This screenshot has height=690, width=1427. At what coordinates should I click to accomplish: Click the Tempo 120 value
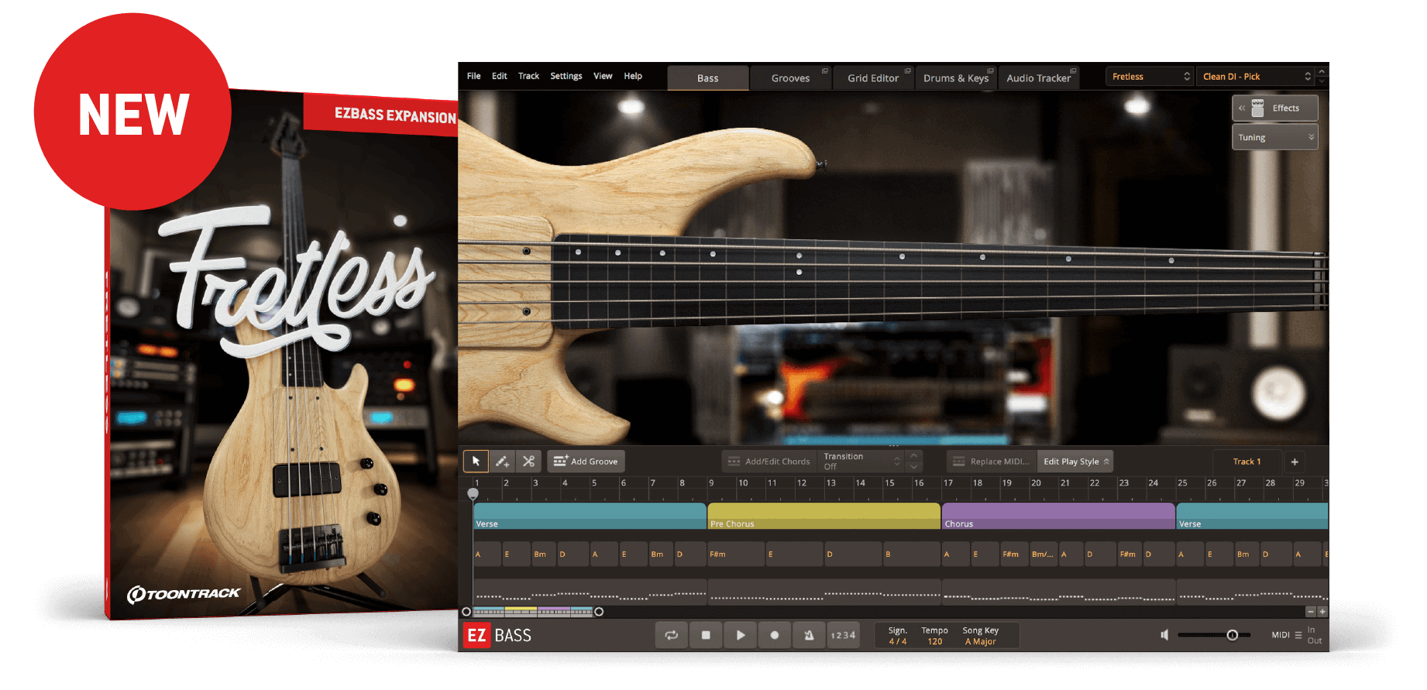tap(935, 641)
